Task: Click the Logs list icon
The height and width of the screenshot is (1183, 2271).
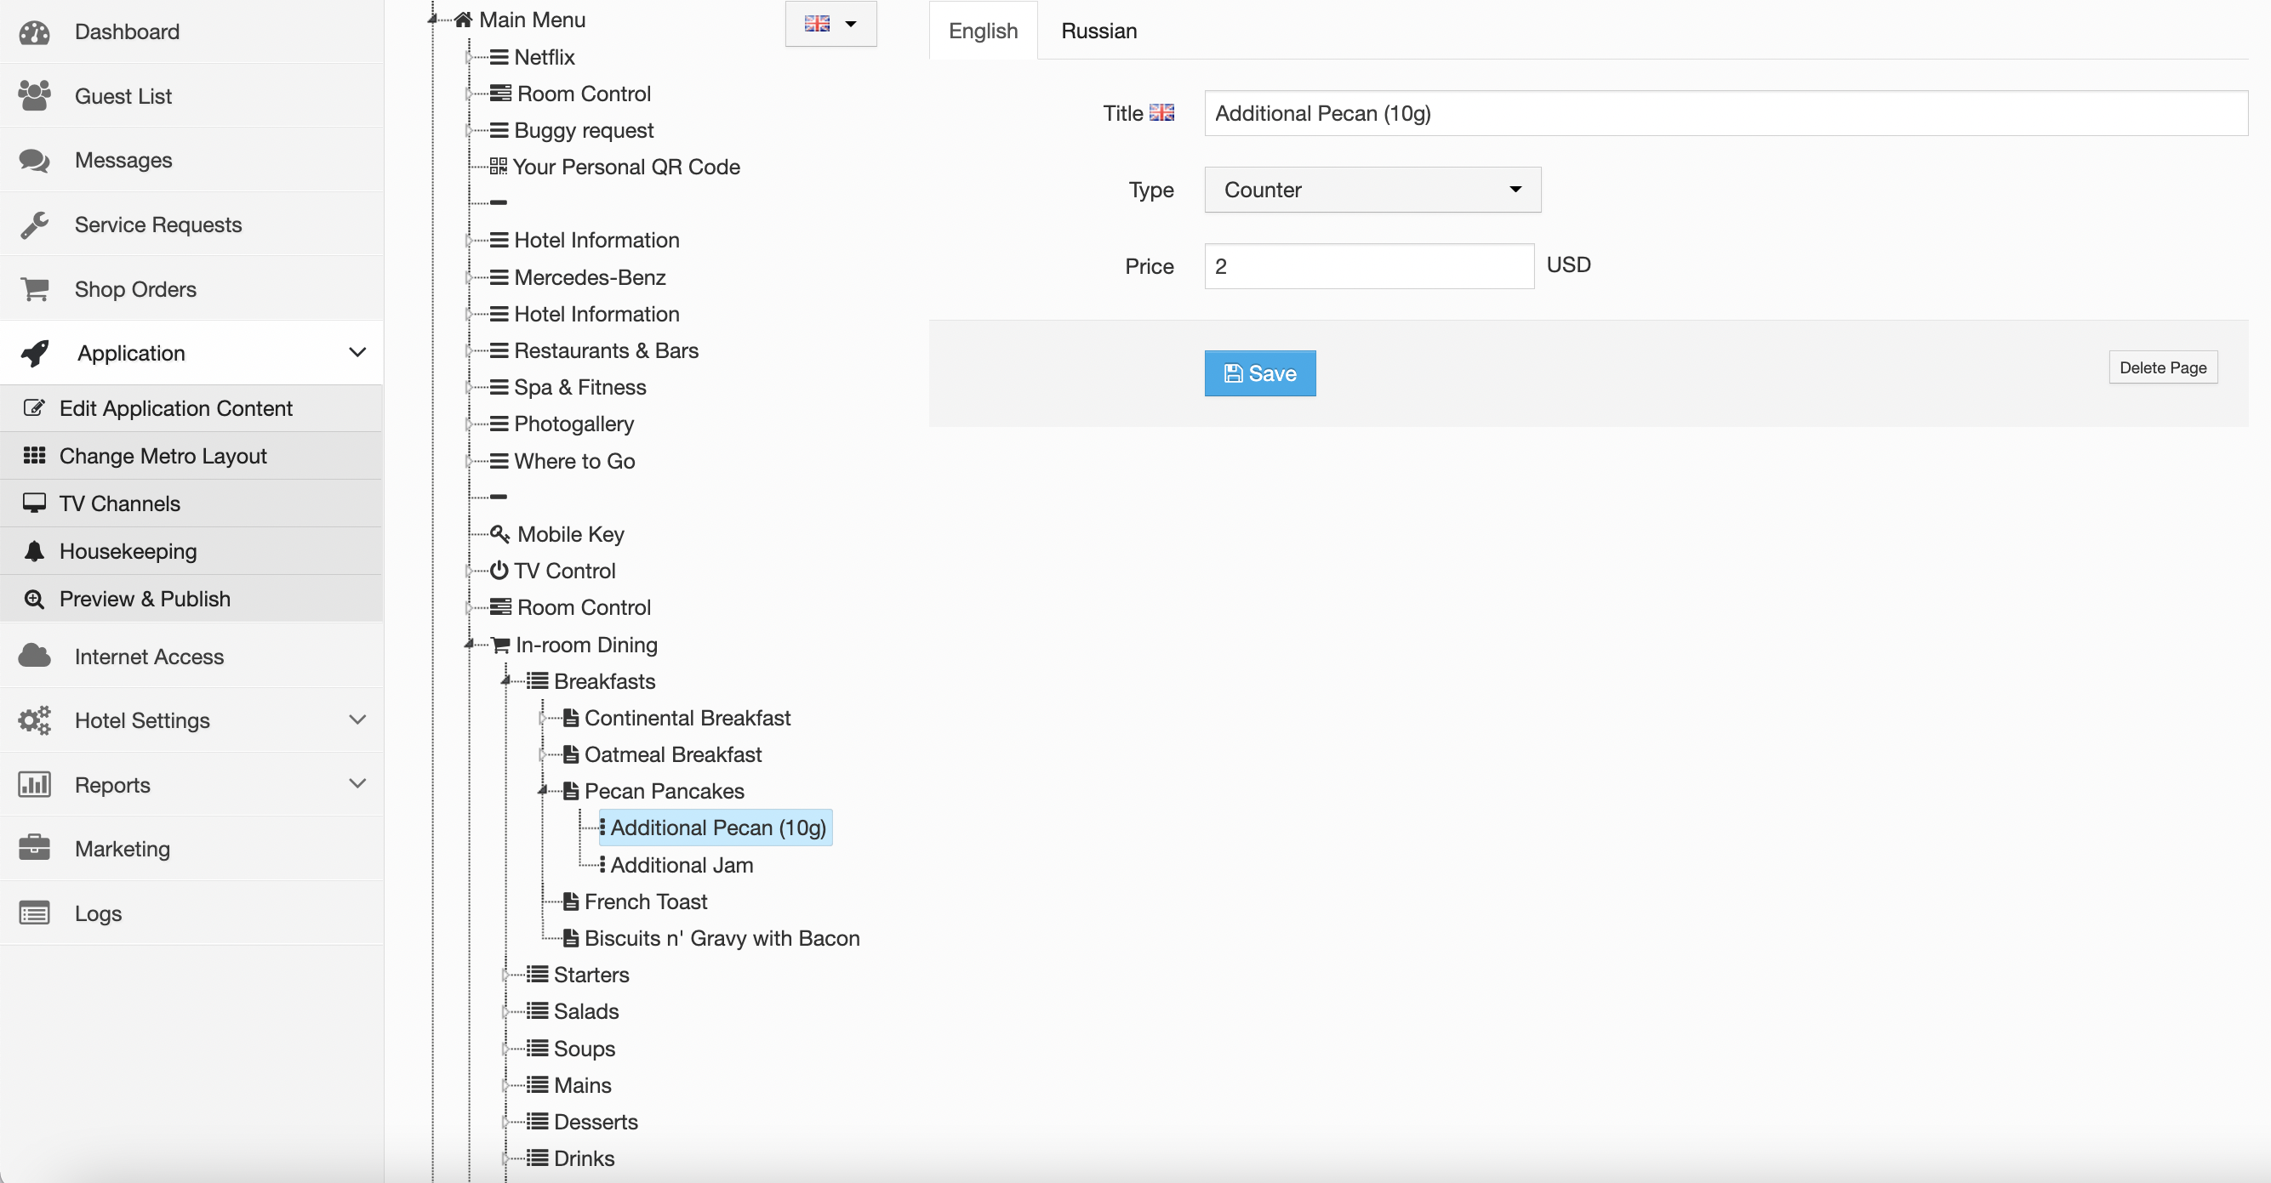Action: click(34, 913)
